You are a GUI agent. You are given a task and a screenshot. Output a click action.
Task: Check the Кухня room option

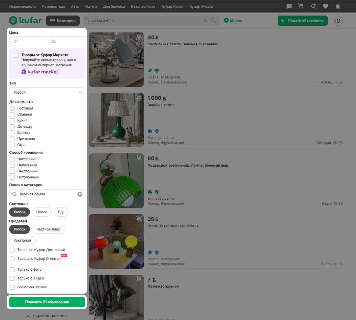(12, 121)
